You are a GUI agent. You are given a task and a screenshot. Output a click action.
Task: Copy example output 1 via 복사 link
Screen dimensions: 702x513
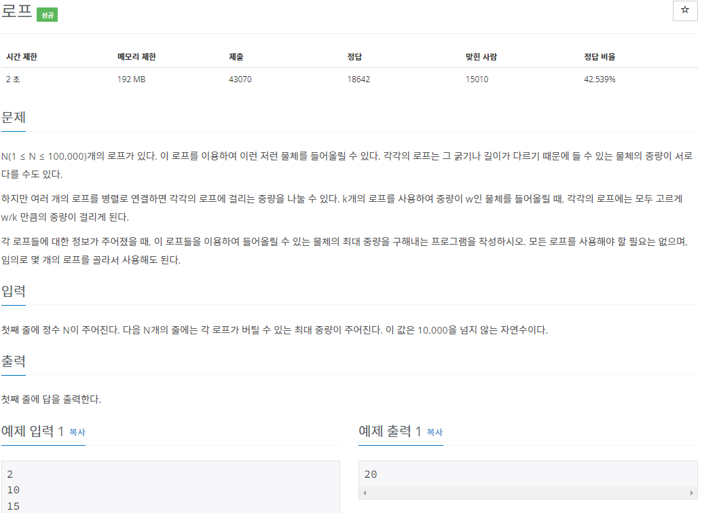[435, 432]
